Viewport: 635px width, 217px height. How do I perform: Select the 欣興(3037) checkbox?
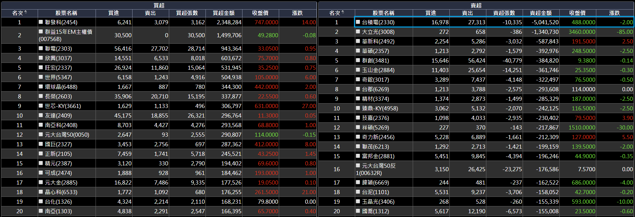tap(41, 58)
